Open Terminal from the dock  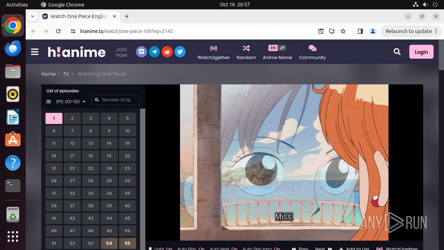(x=13, y=186)
